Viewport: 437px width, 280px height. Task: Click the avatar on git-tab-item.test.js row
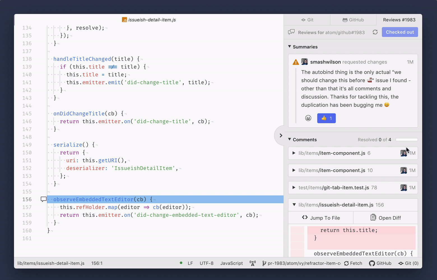tap(403, 188)
